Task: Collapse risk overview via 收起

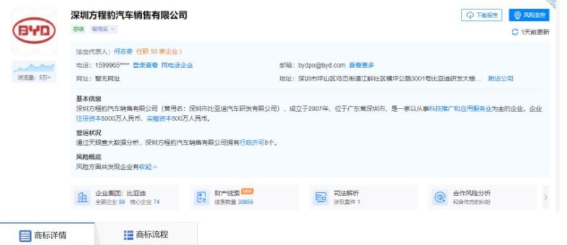Action: (x=148, y=167)
